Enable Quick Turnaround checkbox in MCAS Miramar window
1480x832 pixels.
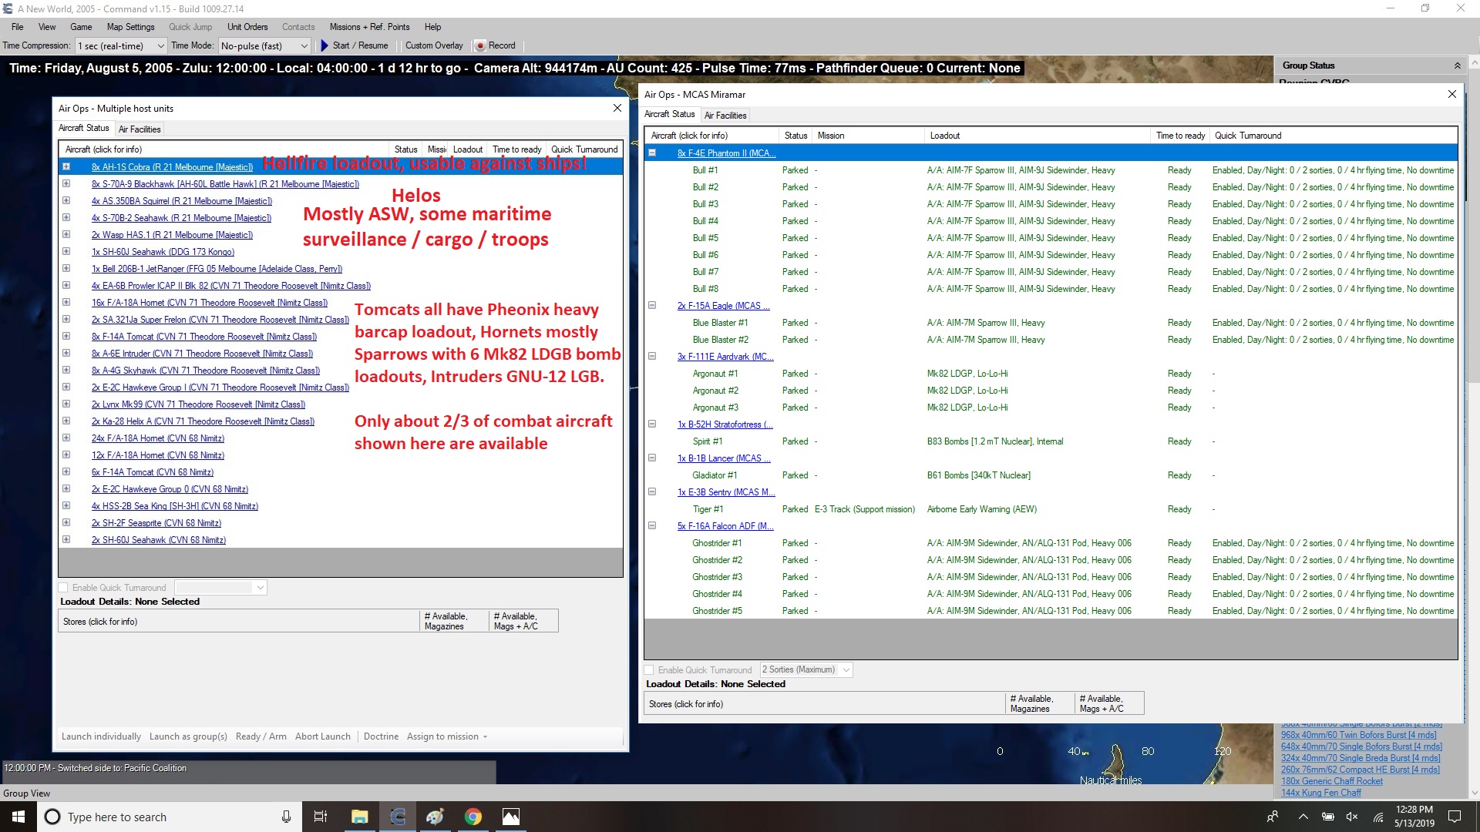point(649,670)
